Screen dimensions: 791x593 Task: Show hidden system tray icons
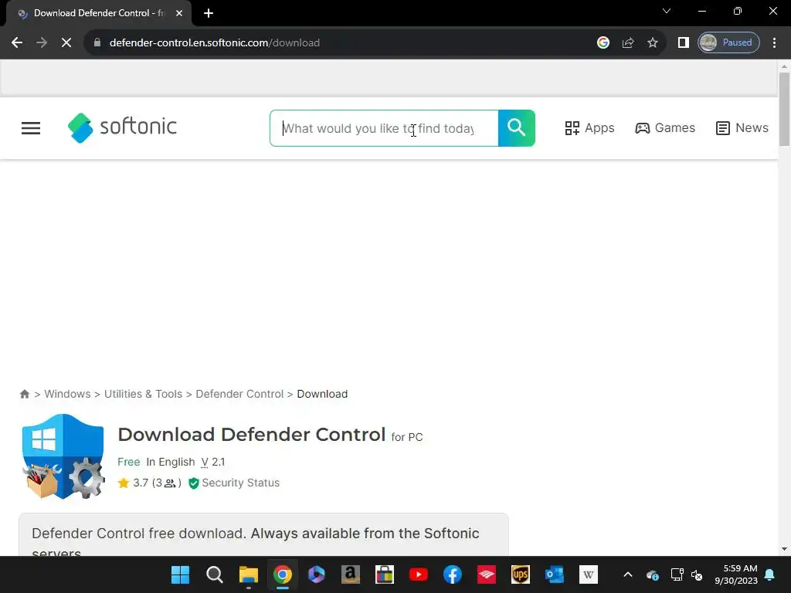(x=627, y=574)
